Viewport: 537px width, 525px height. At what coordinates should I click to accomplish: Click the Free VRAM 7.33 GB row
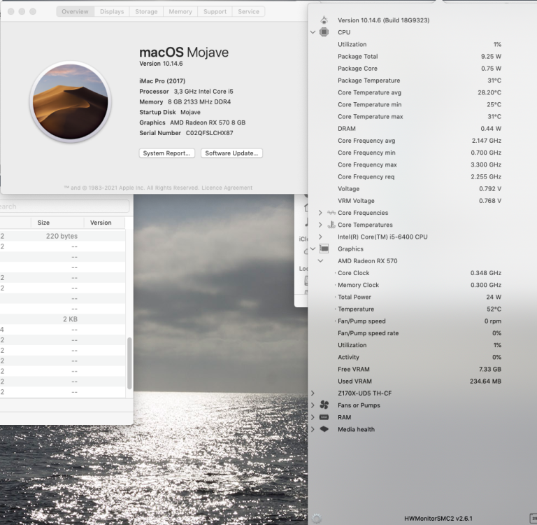click(420, 369)
